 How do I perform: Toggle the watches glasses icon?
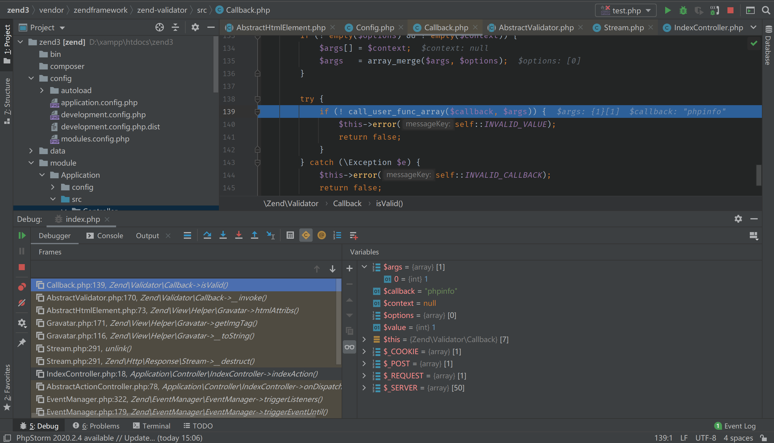click(x=350, y=347)
